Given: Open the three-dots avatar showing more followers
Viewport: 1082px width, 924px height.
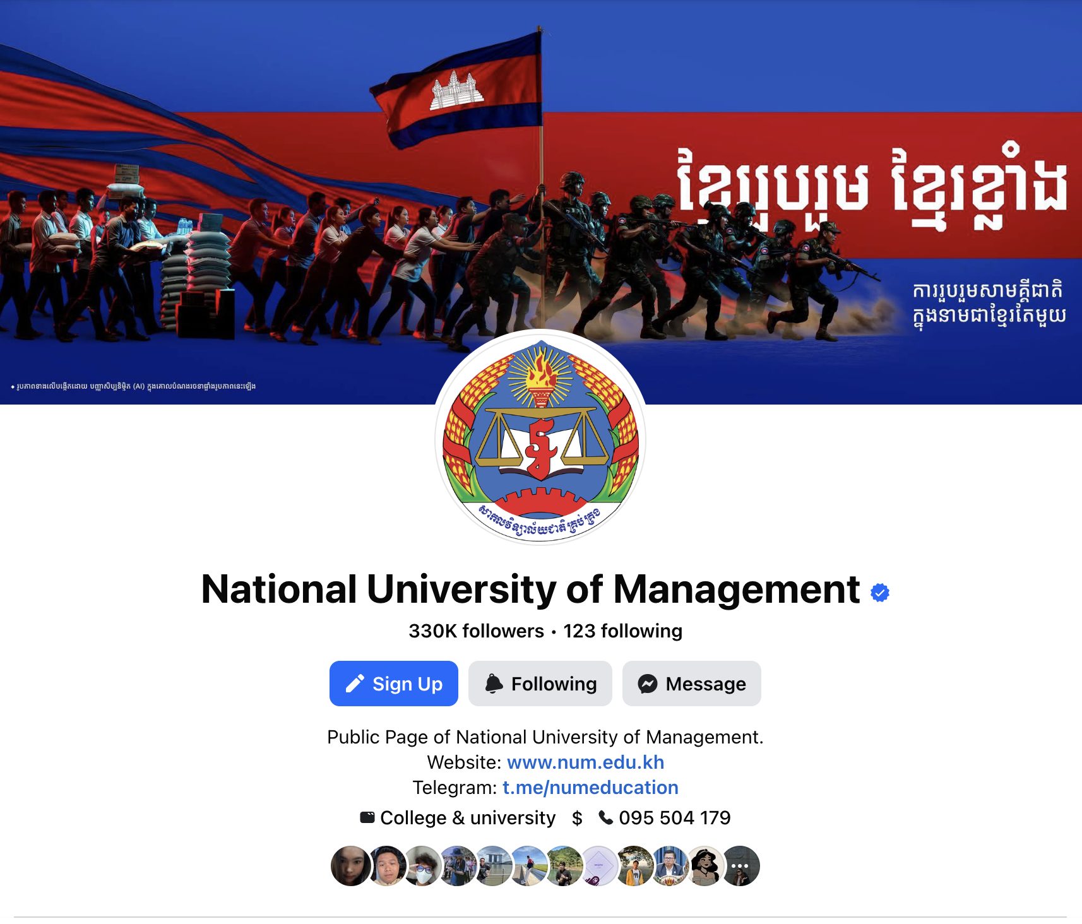Looking at the screenshot, I should coord(740,866).
